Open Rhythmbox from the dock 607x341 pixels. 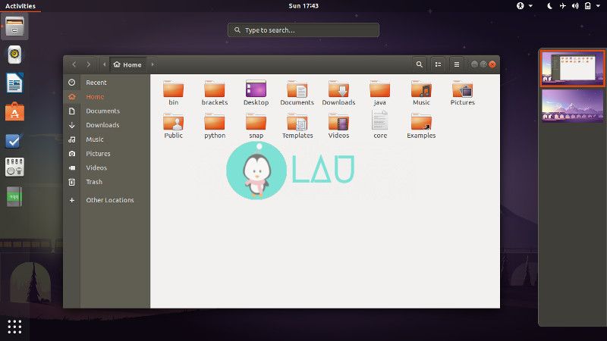(x=14, y=55)
